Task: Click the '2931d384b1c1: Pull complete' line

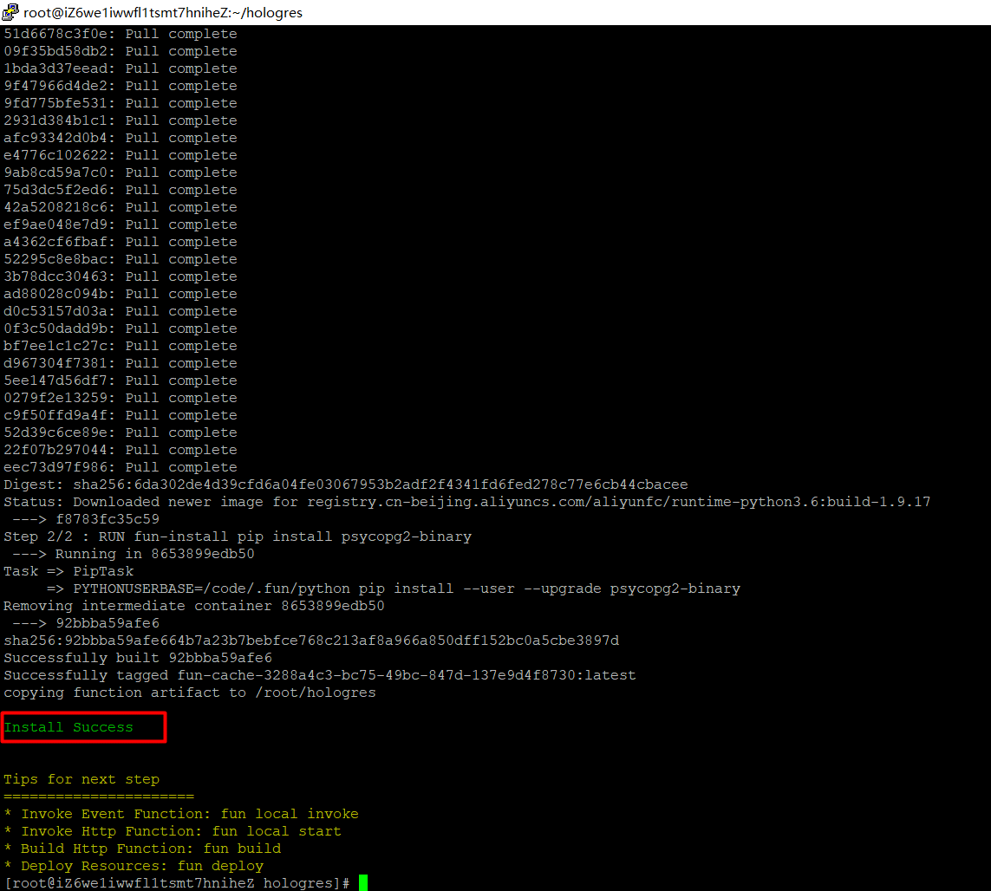Action: pyautogui.click(x=121, y=120)
